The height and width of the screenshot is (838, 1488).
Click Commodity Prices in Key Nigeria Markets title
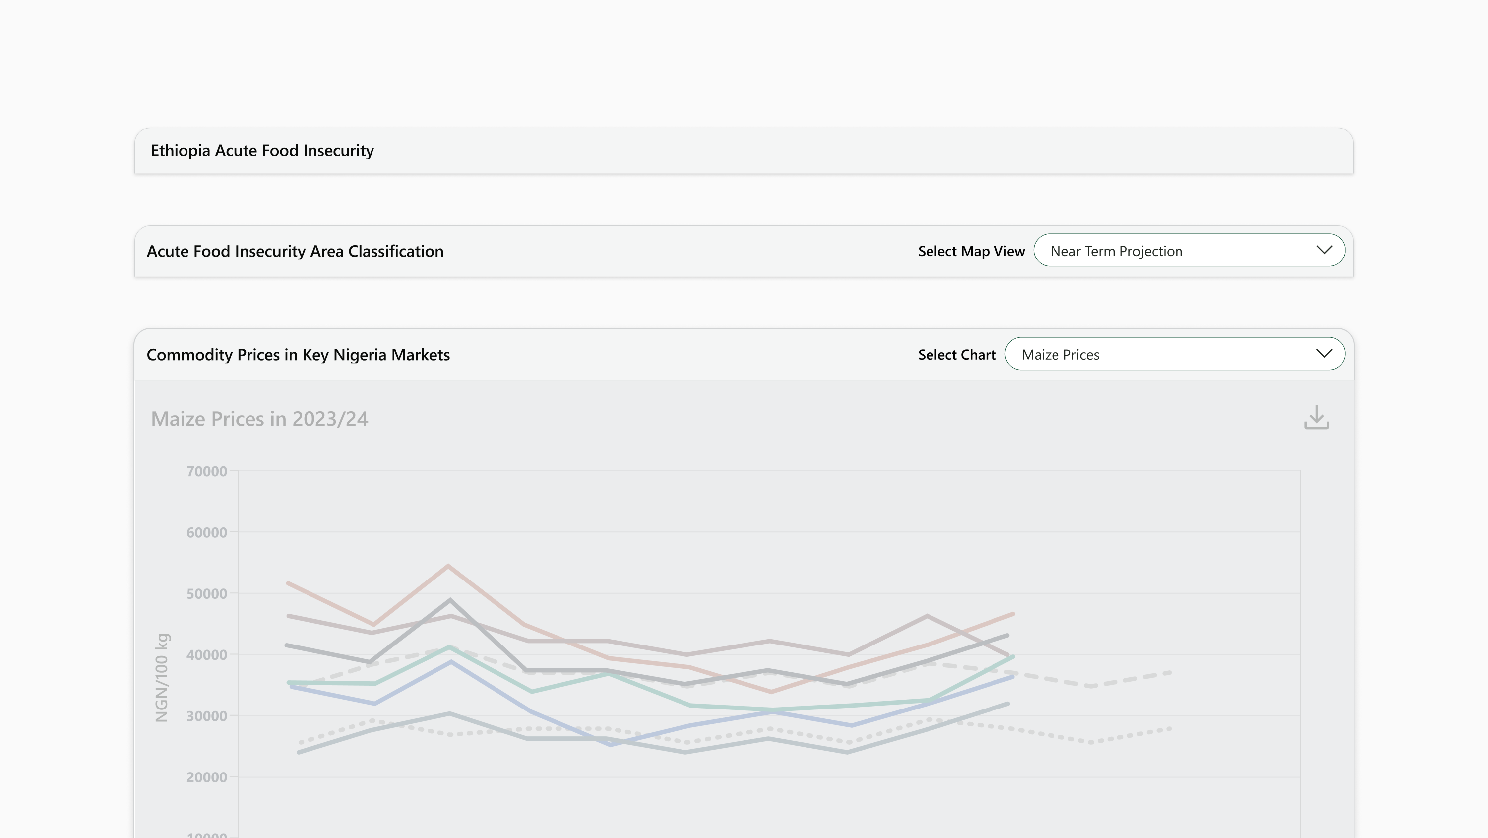pos(298,355)
